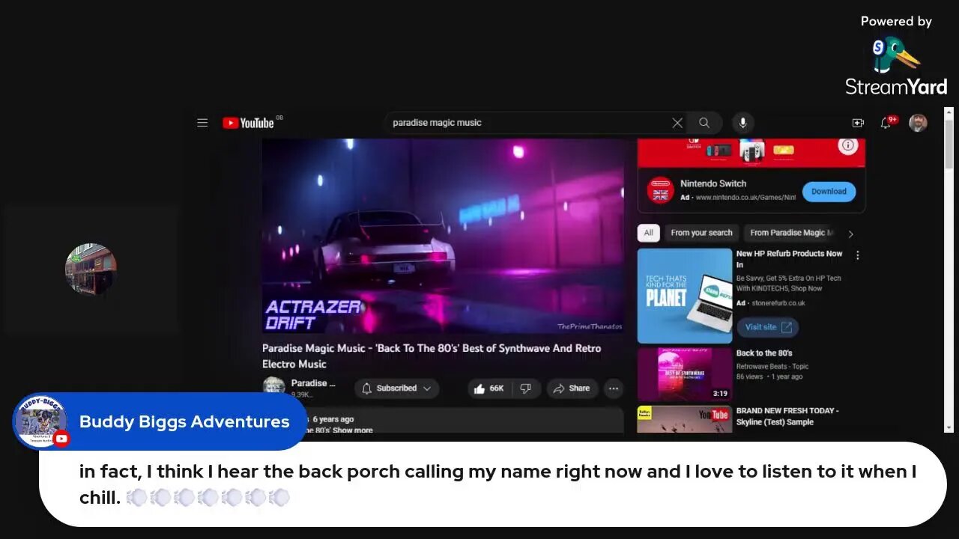Click the Nintendo Switch advertiser logo
The height and width of the screenshot is (539, 959).
click(660, 190)
